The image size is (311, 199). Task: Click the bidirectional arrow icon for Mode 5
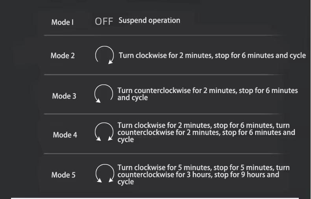105,173
